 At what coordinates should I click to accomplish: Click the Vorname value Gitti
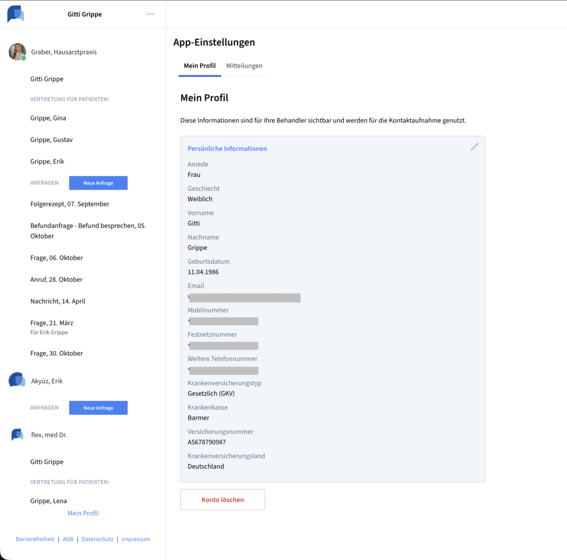[x=193, y=223]
